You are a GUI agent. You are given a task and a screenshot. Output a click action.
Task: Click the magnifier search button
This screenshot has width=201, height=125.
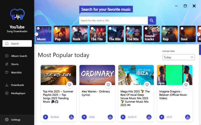pyautogui.click(x=152, y=20)
